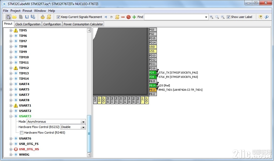The image size is (274, 161).
Task: Click the blue info bubble icon
Action: [266, 17]
